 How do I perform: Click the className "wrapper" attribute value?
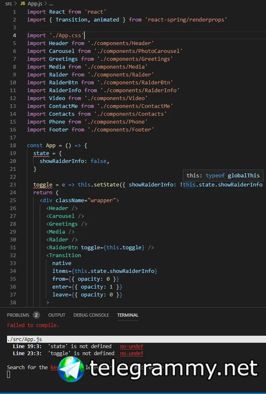(102, 200)
